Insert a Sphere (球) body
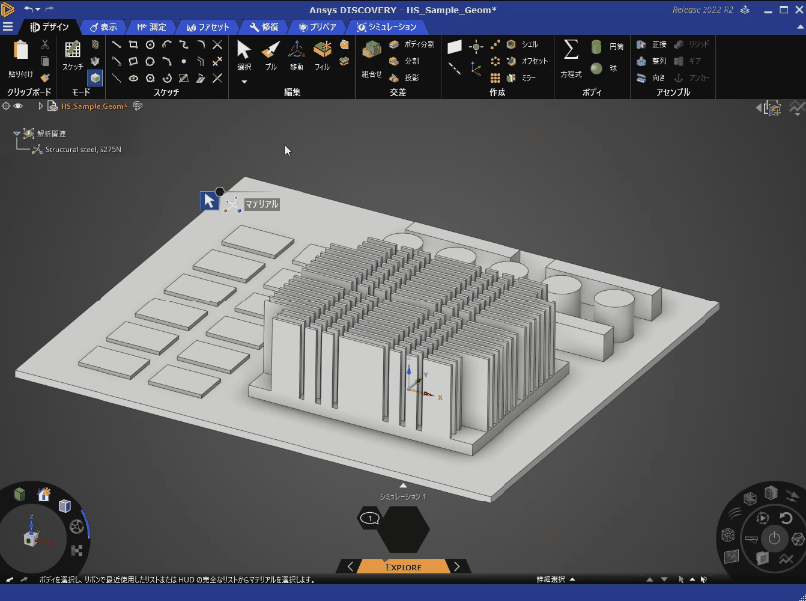The height and width of the screenshot is (601, 806). [x=604, y=68]
